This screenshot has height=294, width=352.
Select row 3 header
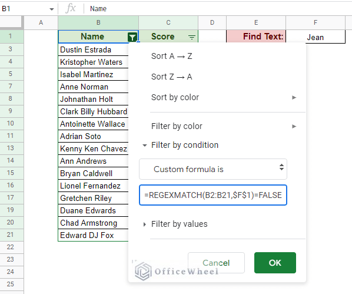(x=12, y=49)
